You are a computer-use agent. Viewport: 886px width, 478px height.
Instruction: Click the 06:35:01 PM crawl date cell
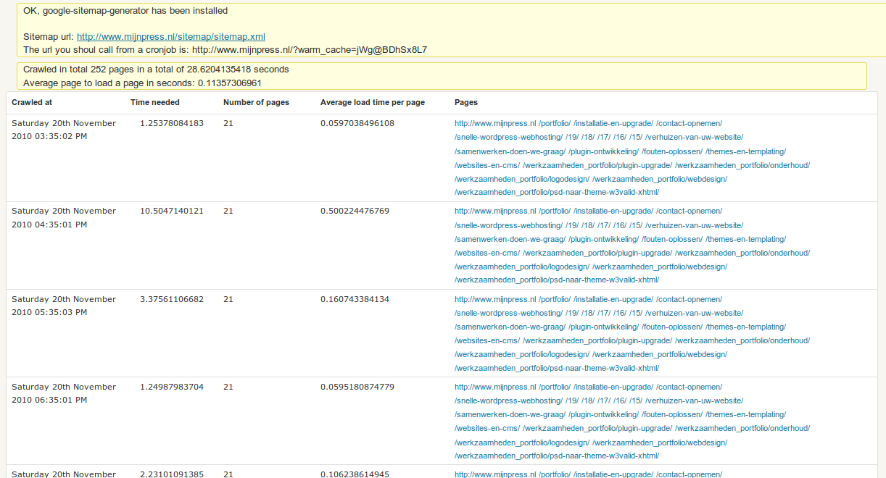64,393
